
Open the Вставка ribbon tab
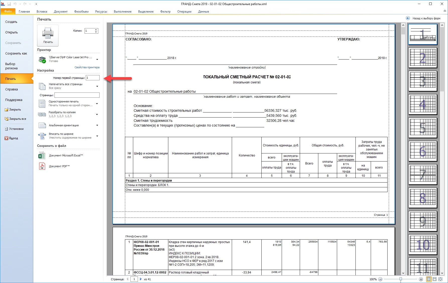[x=42, y=12]
